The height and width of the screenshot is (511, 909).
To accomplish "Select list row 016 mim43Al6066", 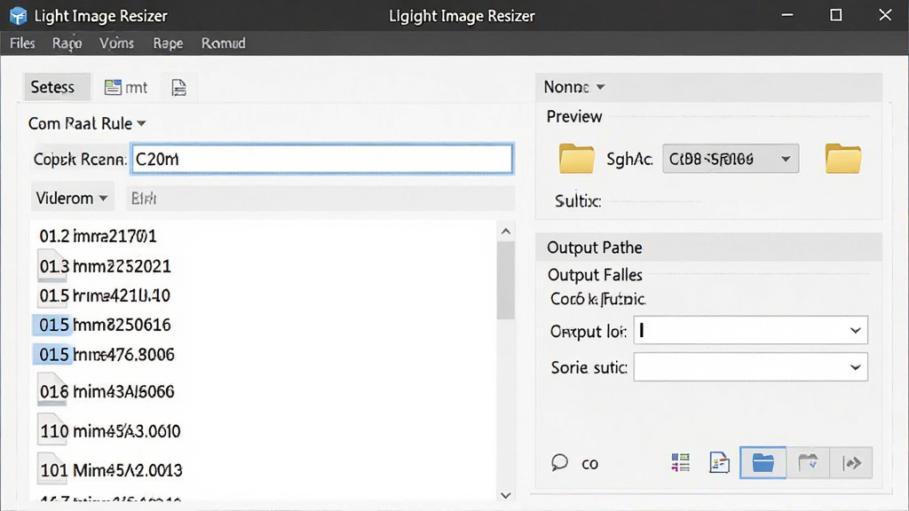I will [264, 391].
